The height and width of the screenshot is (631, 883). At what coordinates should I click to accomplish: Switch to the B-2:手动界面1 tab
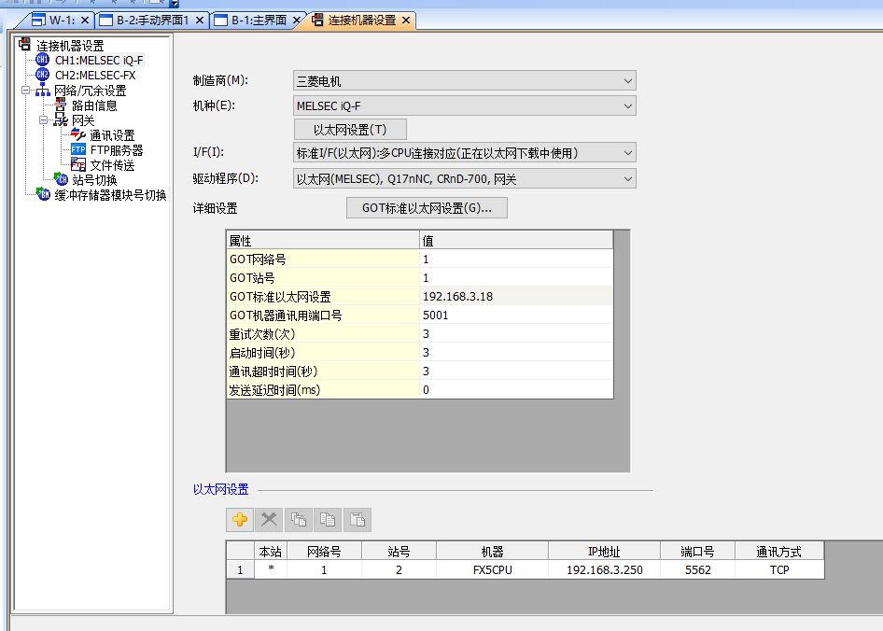coord(152,20)
